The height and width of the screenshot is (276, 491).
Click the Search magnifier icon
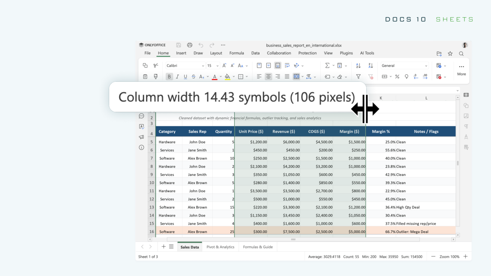click(461, 54)
